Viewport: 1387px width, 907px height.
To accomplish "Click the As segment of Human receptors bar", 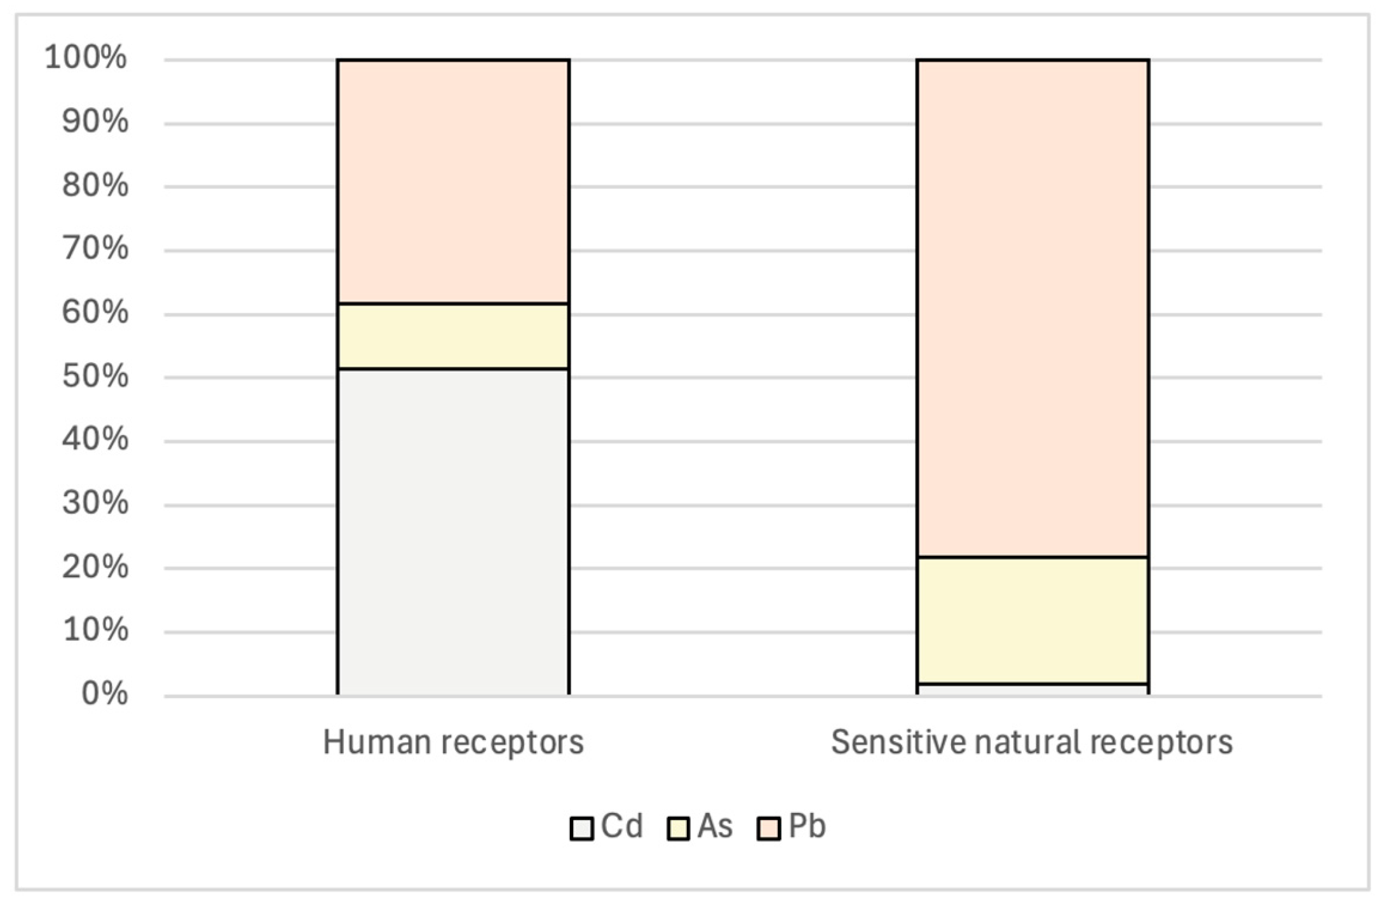I will [x=453, y=336].
